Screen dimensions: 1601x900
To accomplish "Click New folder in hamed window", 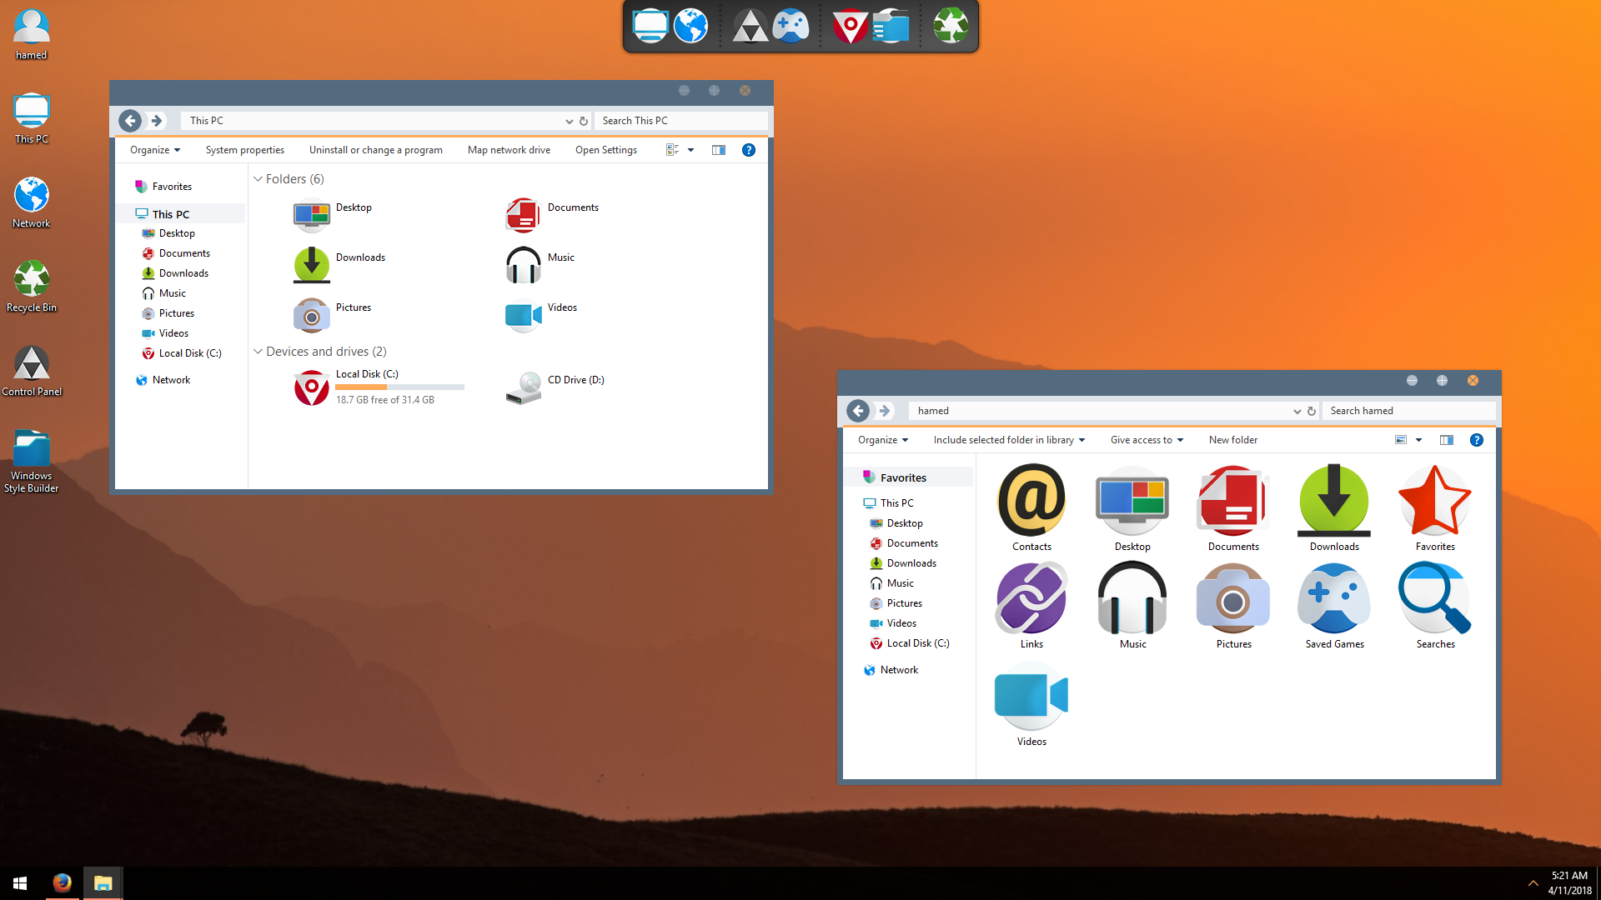I will (1232, 440).
